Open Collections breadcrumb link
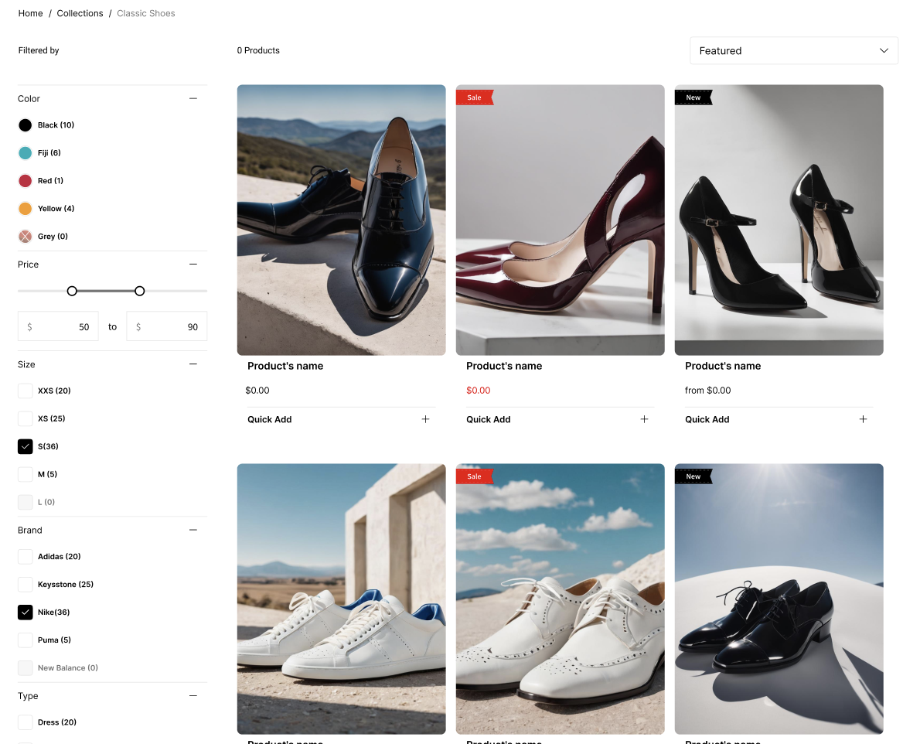The height and width of the screenshot is (744, 903). [x=80, y=13]
